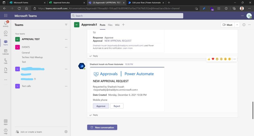This screenshot has height=136, width=254.
Task: Click the conversation vertical scrollbar
Action: (x=253, y=110)
